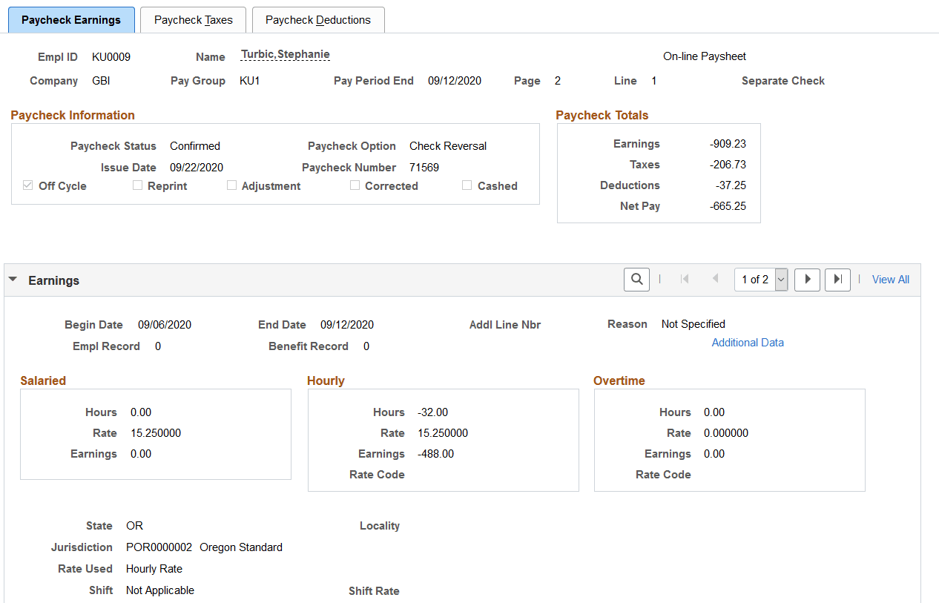Uncheck the Off Cycle checkbox

[27, 185]
